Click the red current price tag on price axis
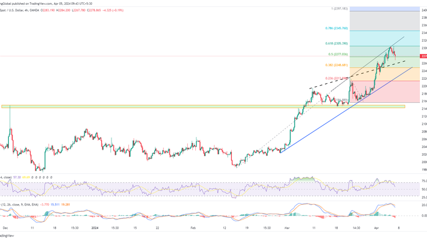This screenshot has height=240, width=427. tap(423, 56)
